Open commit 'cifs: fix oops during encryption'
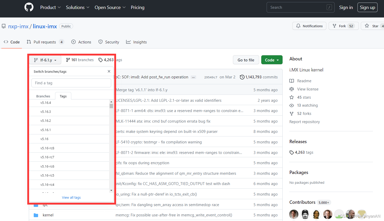The width and height of the screenshot is (384, 221). pos(142,163)
